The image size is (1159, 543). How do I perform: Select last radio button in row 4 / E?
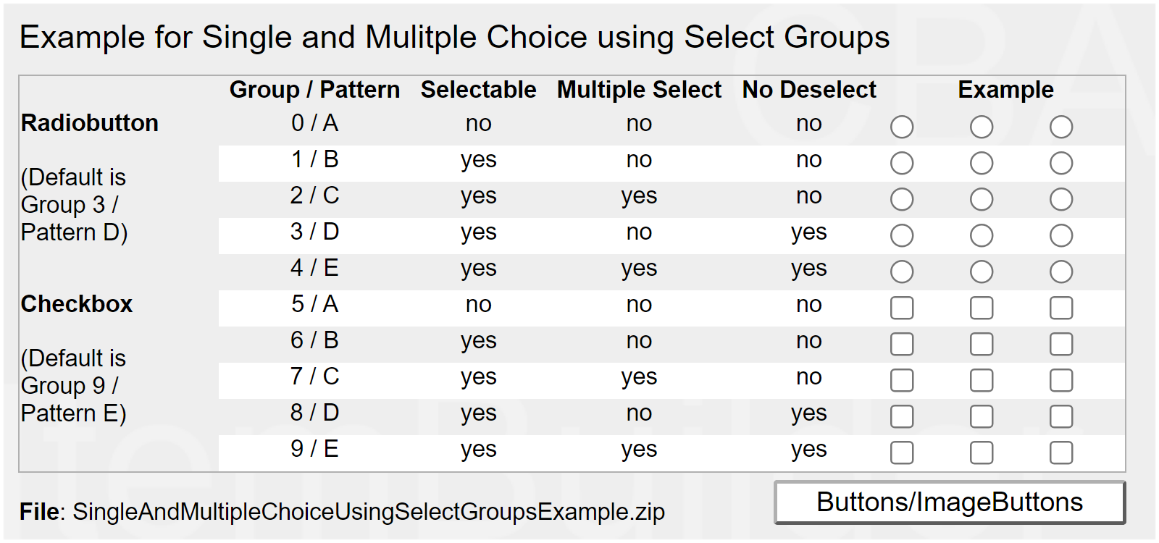point(1061,272)
